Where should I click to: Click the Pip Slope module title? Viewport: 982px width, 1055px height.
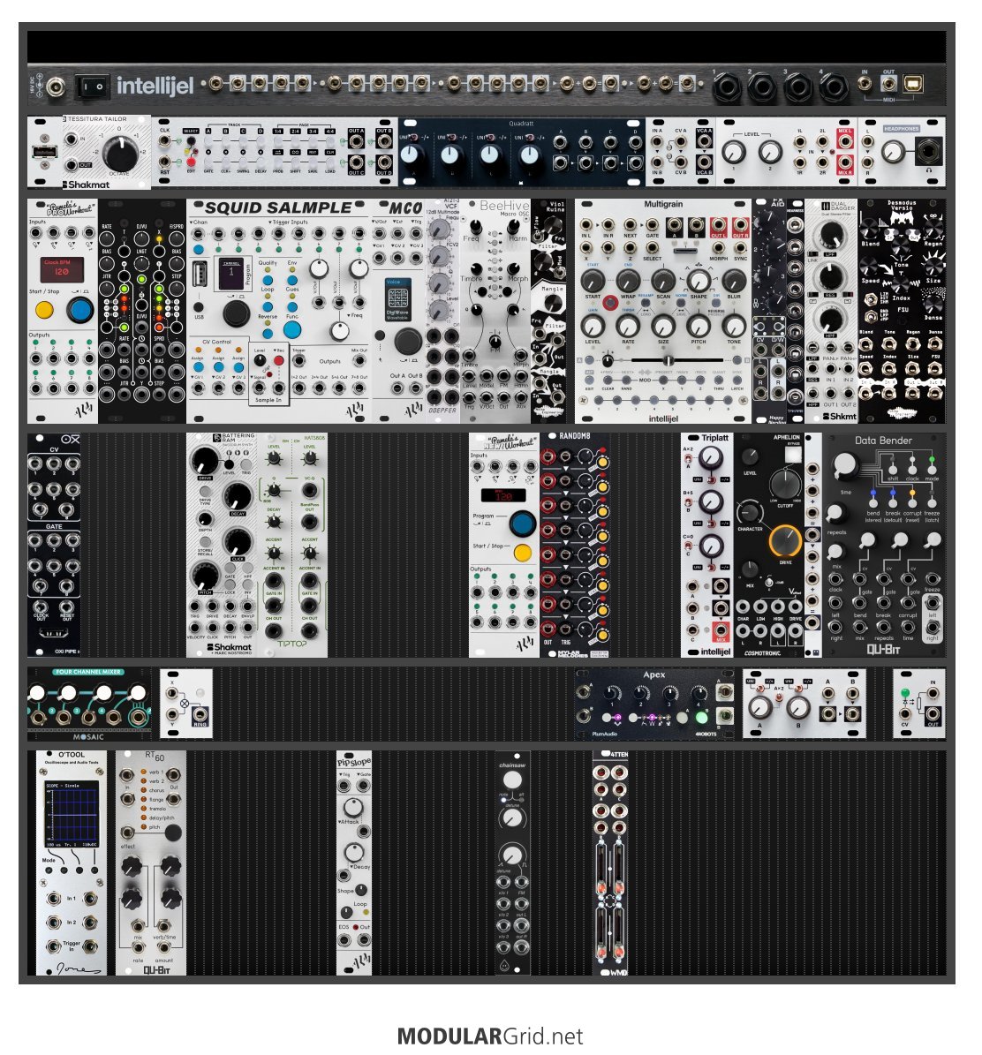click(354, 763)
